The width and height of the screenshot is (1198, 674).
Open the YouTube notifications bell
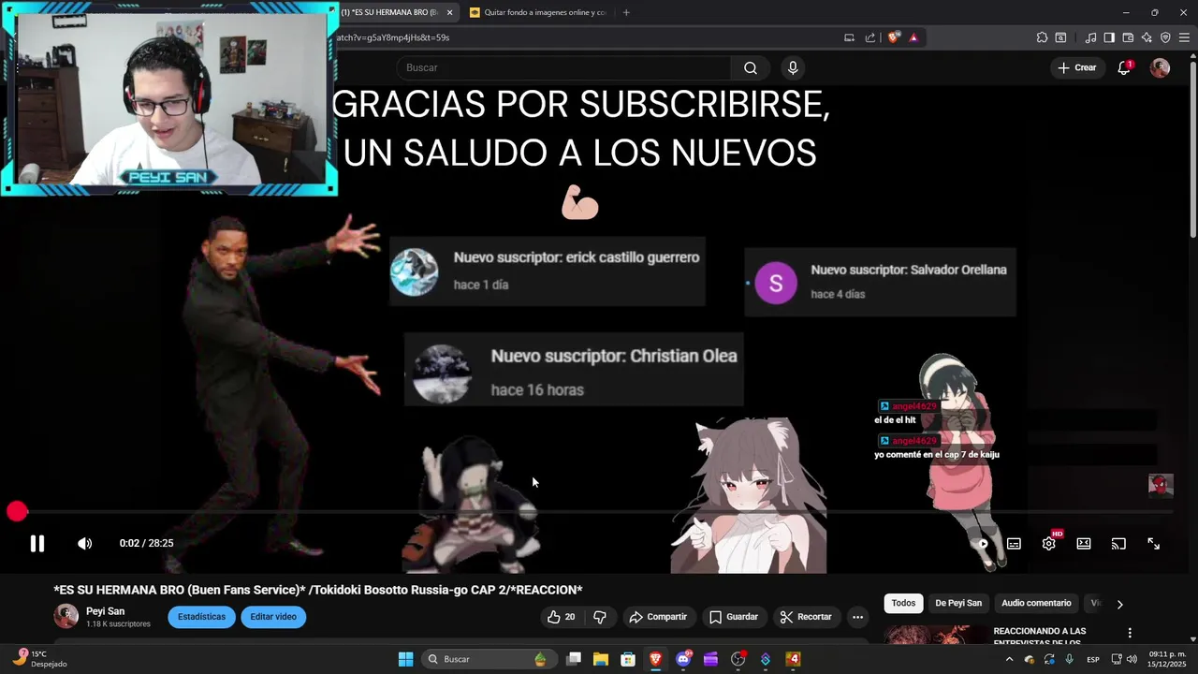(1125, 67)
